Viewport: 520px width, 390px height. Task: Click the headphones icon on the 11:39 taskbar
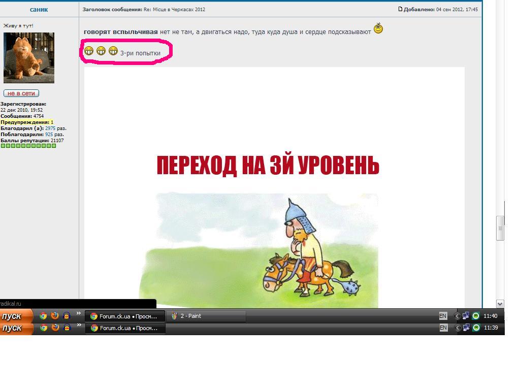coord(67,328)
